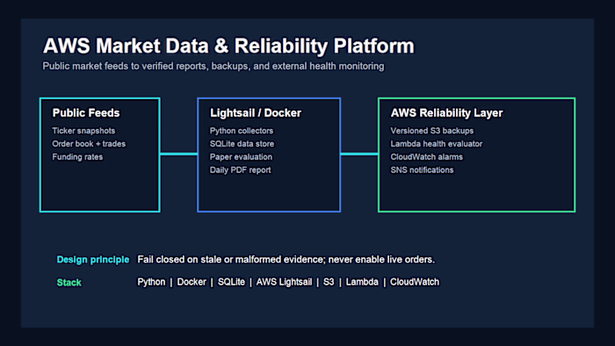This screenshot has height=346, width=615.
Task: Click the 'Paper evaluation' line
Action: pos(241,156)
